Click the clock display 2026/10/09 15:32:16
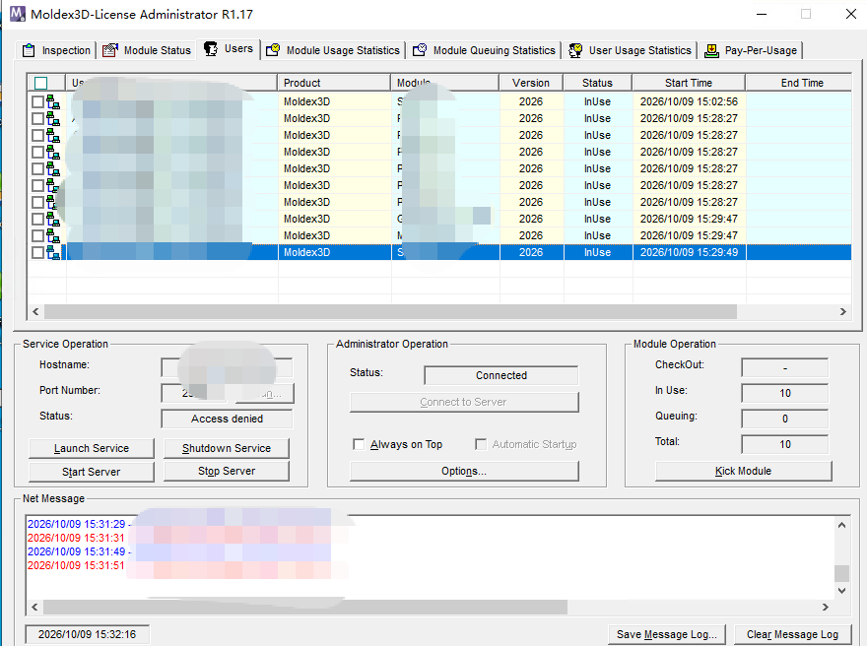Viewport: 867px width, 646px height. point(88,634)
